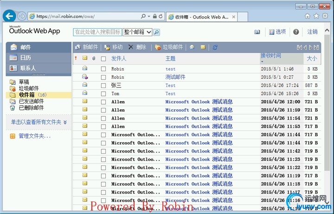
Task: Switch to the 联系人 contacts section
Action: [x=39, y=68]
